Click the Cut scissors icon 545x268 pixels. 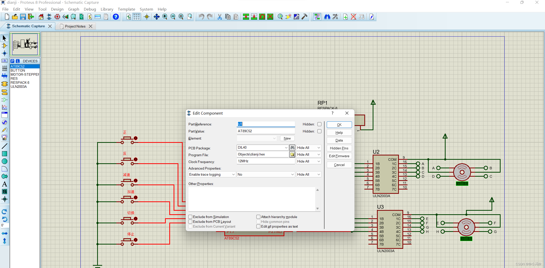(220, 17)
